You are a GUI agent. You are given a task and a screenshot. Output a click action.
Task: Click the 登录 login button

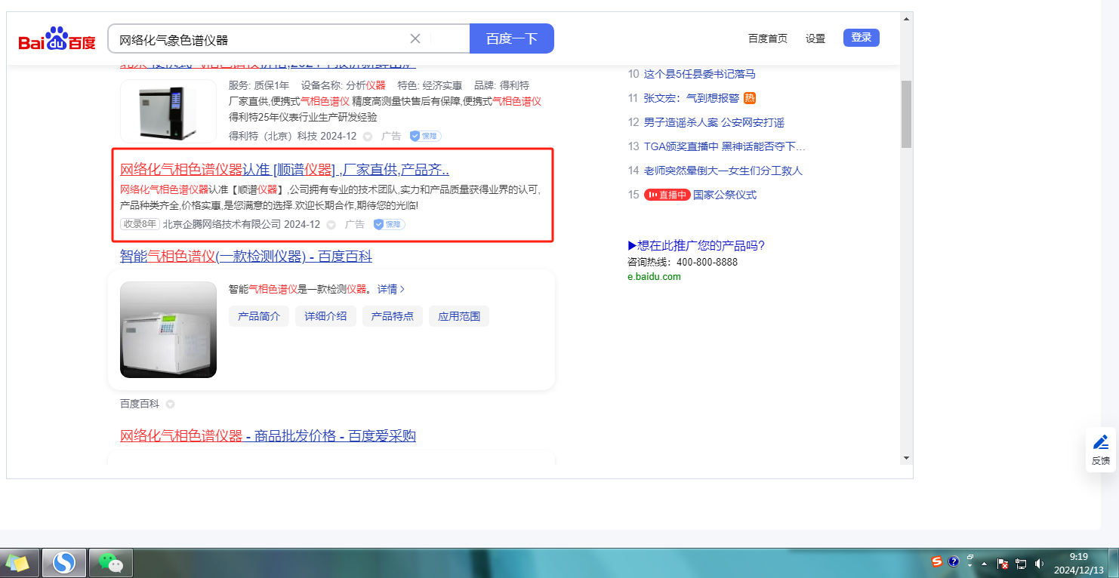pyautogui.click(x=861, y=38)
